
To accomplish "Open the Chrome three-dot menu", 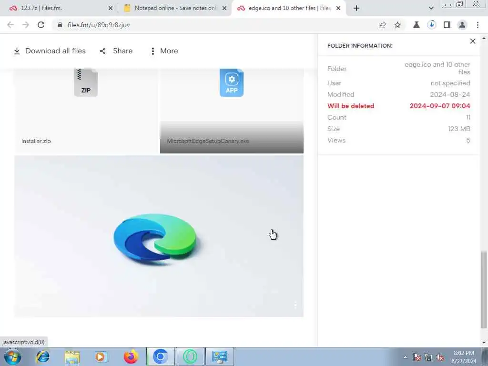I will (x=478, y=25).
